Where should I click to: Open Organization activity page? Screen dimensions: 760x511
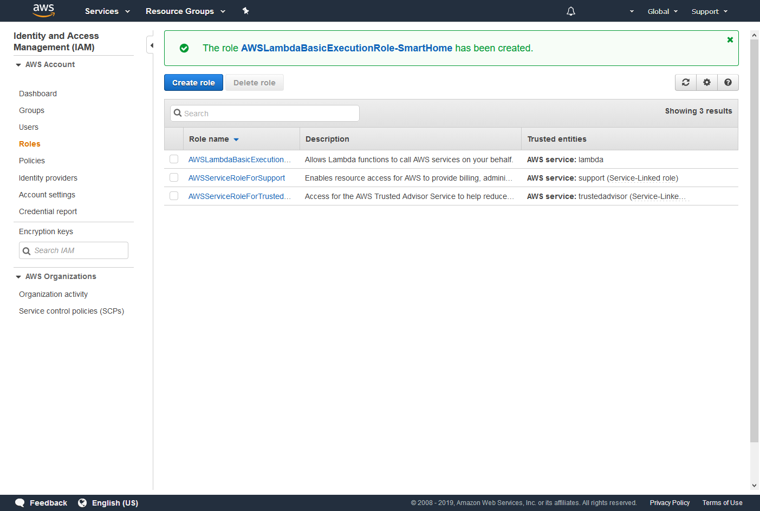coord(53,294)
